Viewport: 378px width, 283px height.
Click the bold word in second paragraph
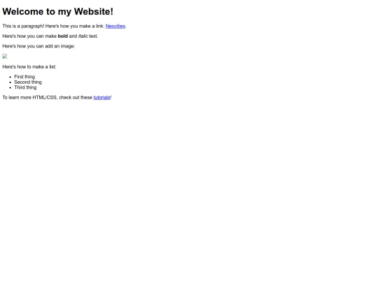pos(63,36)
